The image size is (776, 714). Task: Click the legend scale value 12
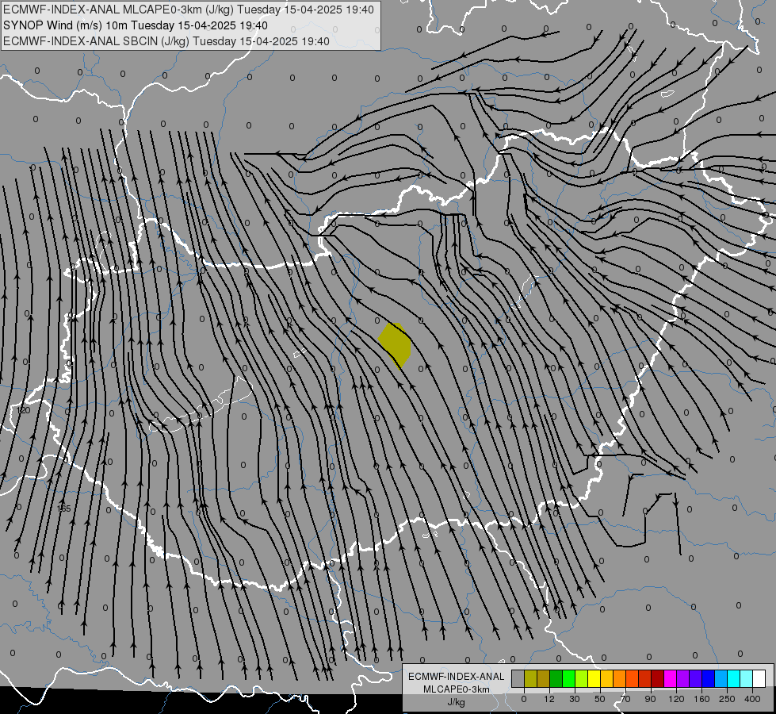(549, 699)
